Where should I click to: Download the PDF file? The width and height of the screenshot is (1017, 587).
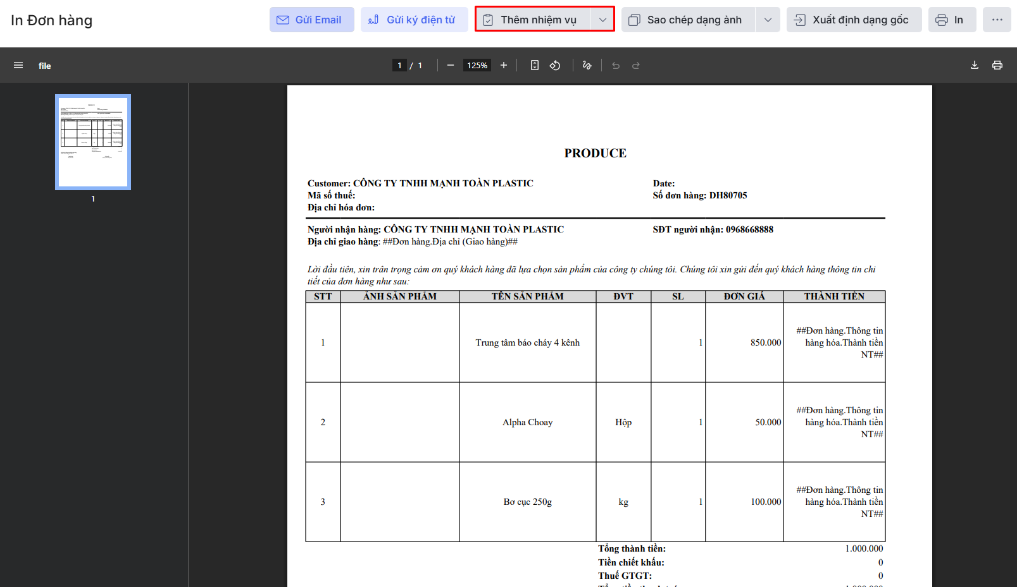click(x=975, y=65)
